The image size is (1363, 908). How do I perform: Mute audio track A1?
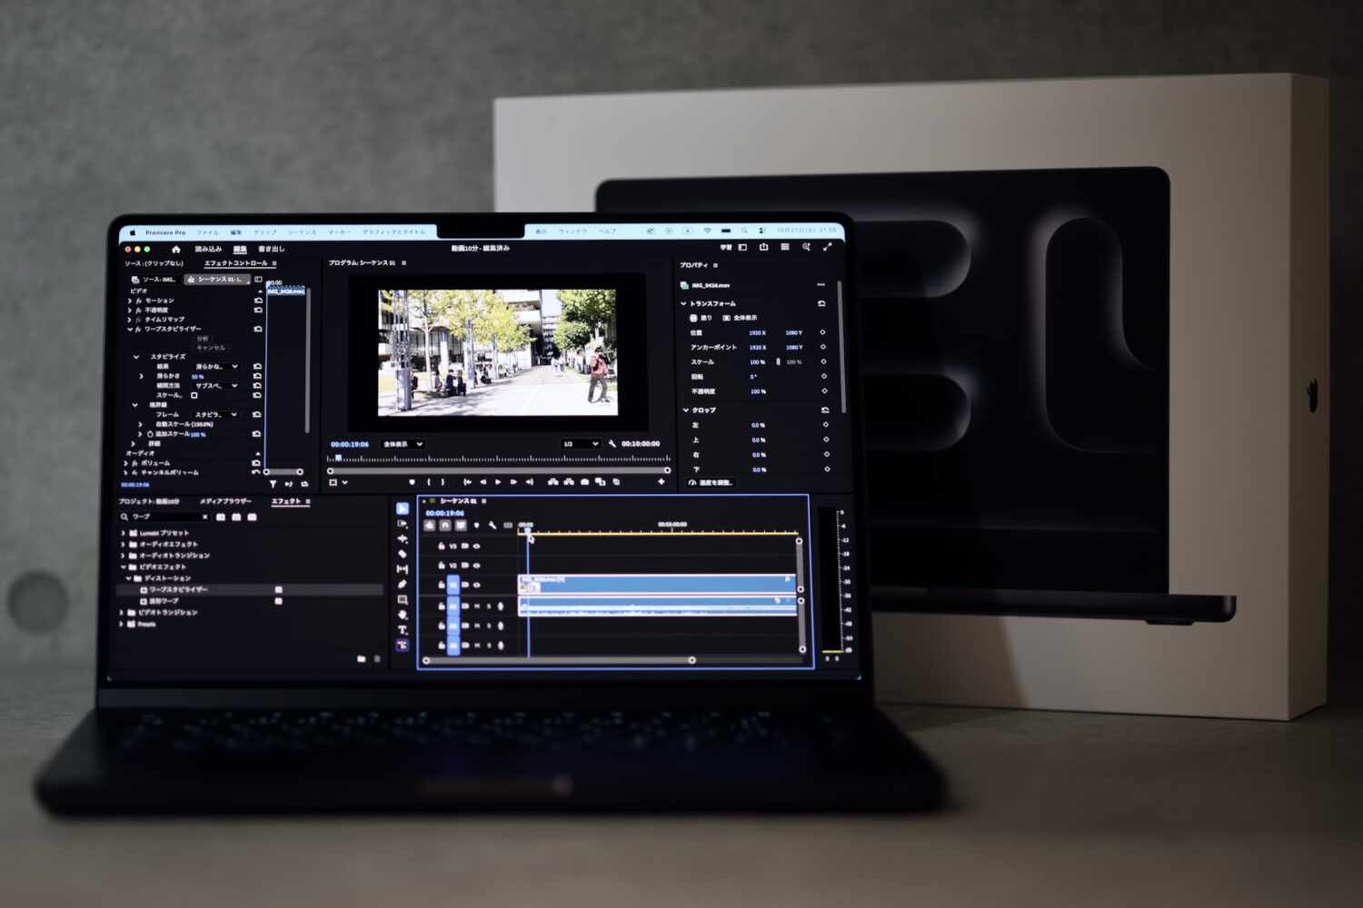(x=477, y=607)
